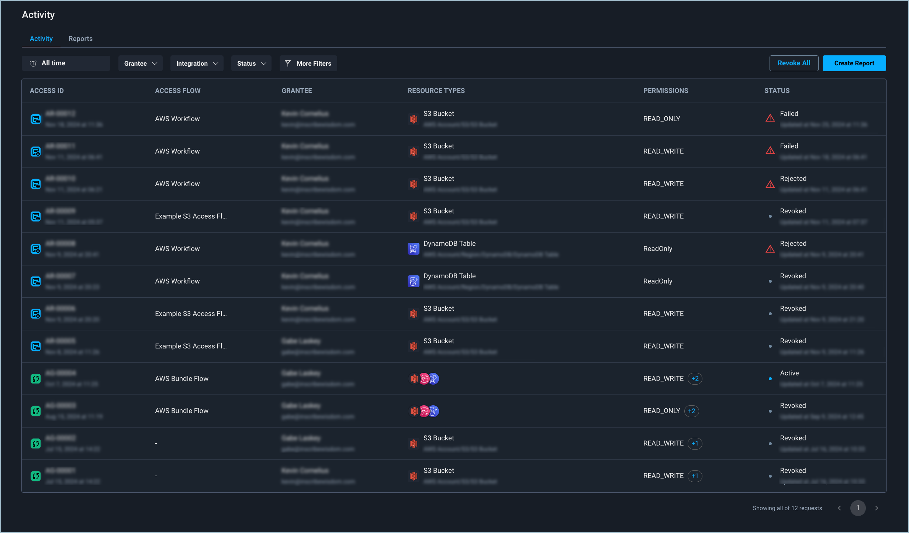Image resolution: width=909 pixels, height=533 pixels.
Task: Click the Create Report button
Action: [x=854, y=63]
